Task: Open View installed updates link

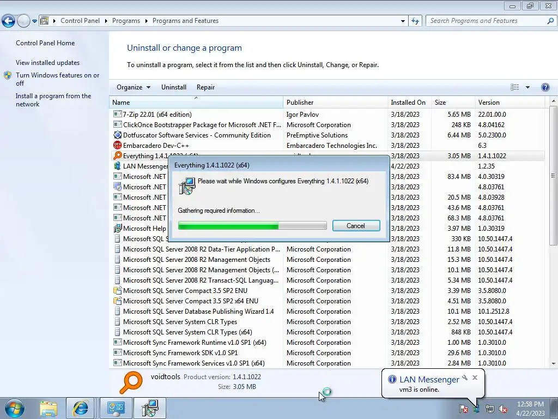Action: pos(48,63)
